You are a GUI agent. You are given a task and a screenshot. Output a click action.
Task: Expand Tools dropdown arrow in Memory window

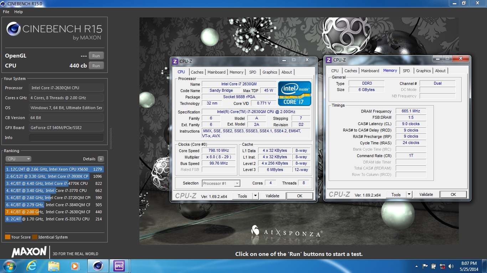tap(409, 194)
